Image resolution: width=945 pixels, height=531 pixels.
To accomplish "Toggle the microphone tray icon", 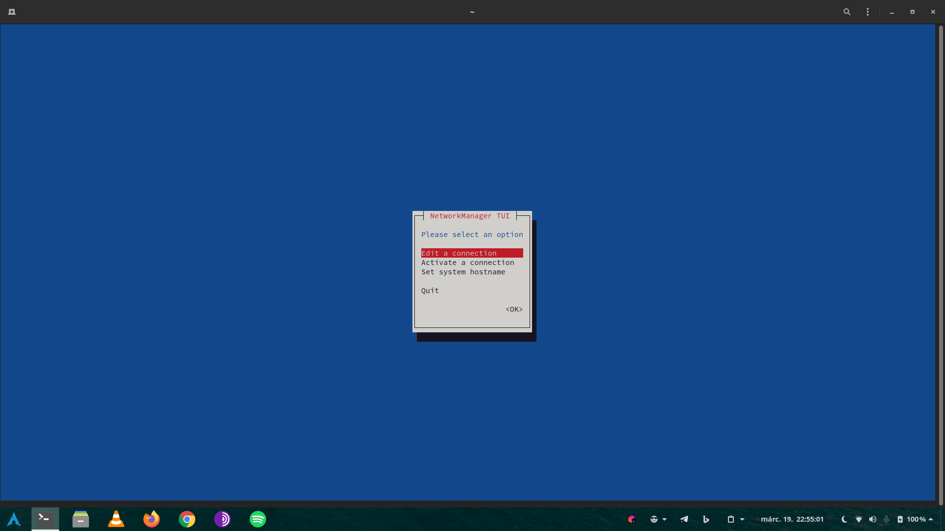I will point(886,519).
